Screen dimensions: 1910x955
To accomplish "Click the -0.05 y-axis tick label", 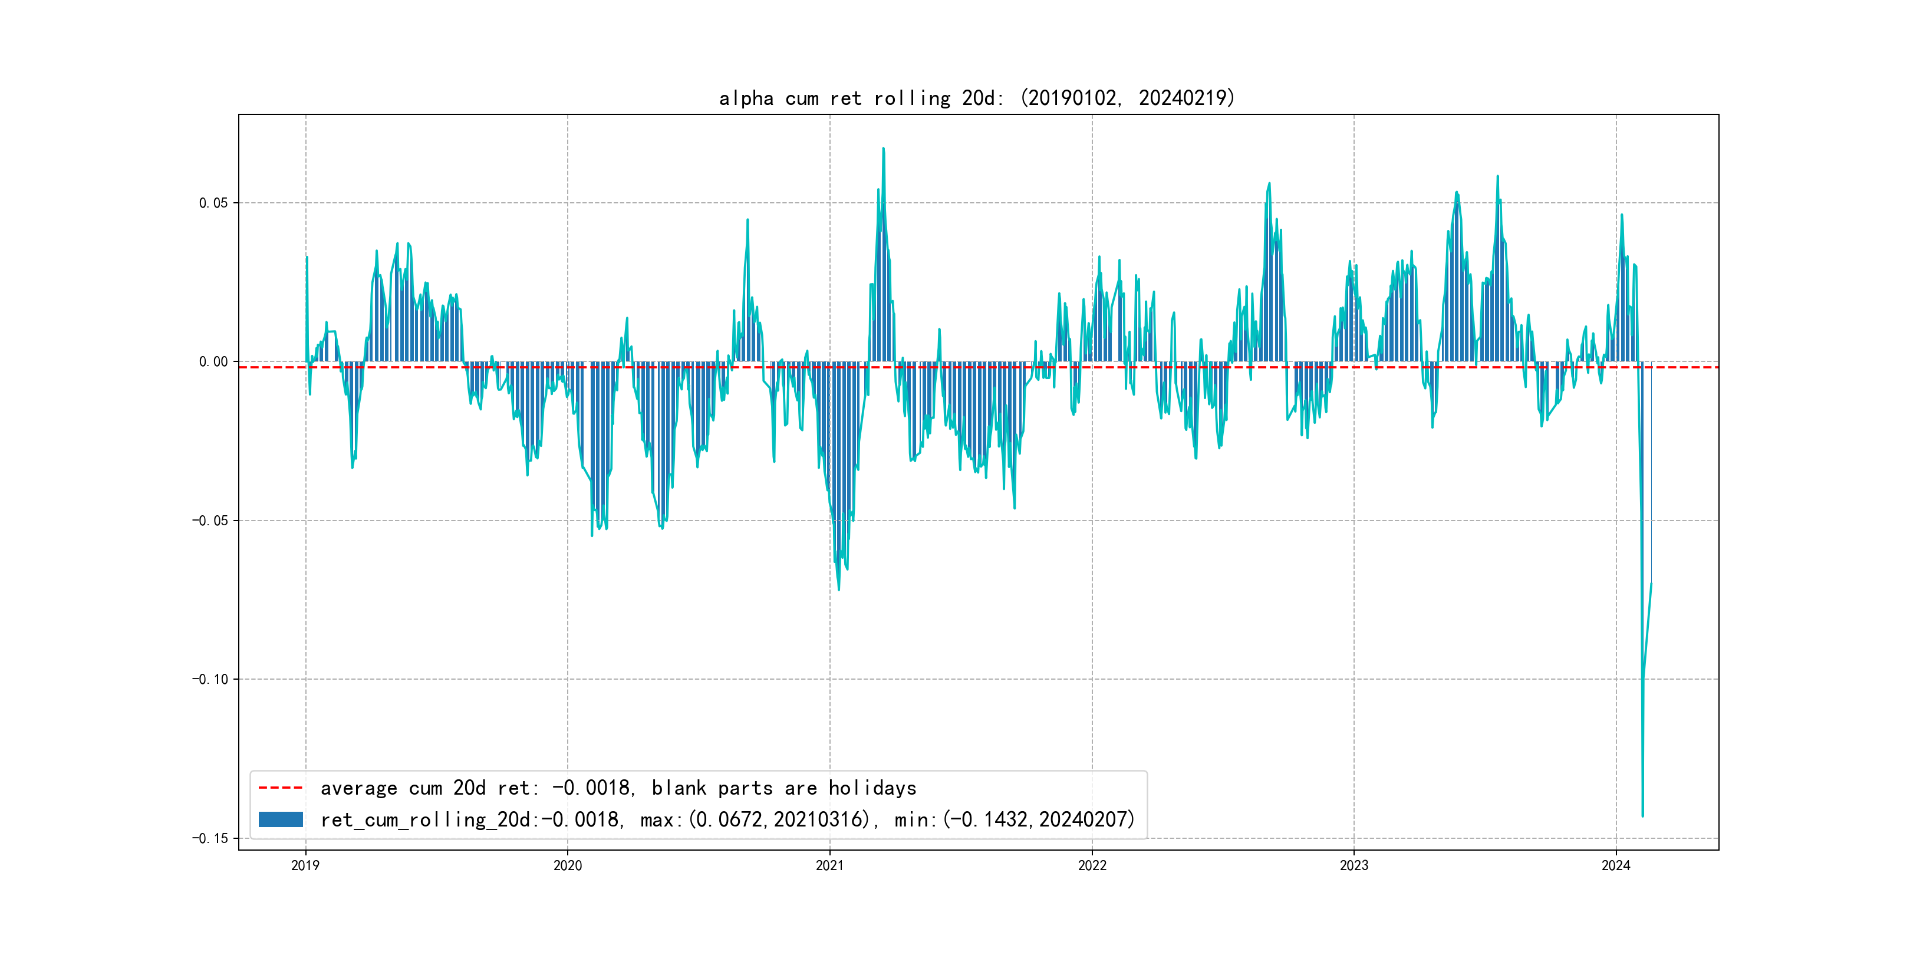I will pos(210,521).
